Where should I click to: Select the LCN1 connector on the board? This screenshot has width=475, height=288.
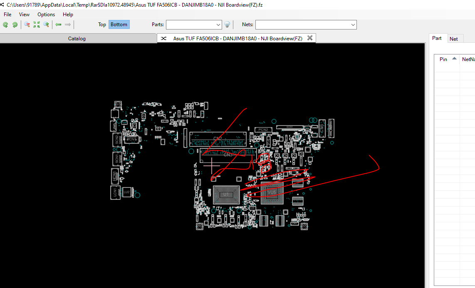(x=115, y=193)
